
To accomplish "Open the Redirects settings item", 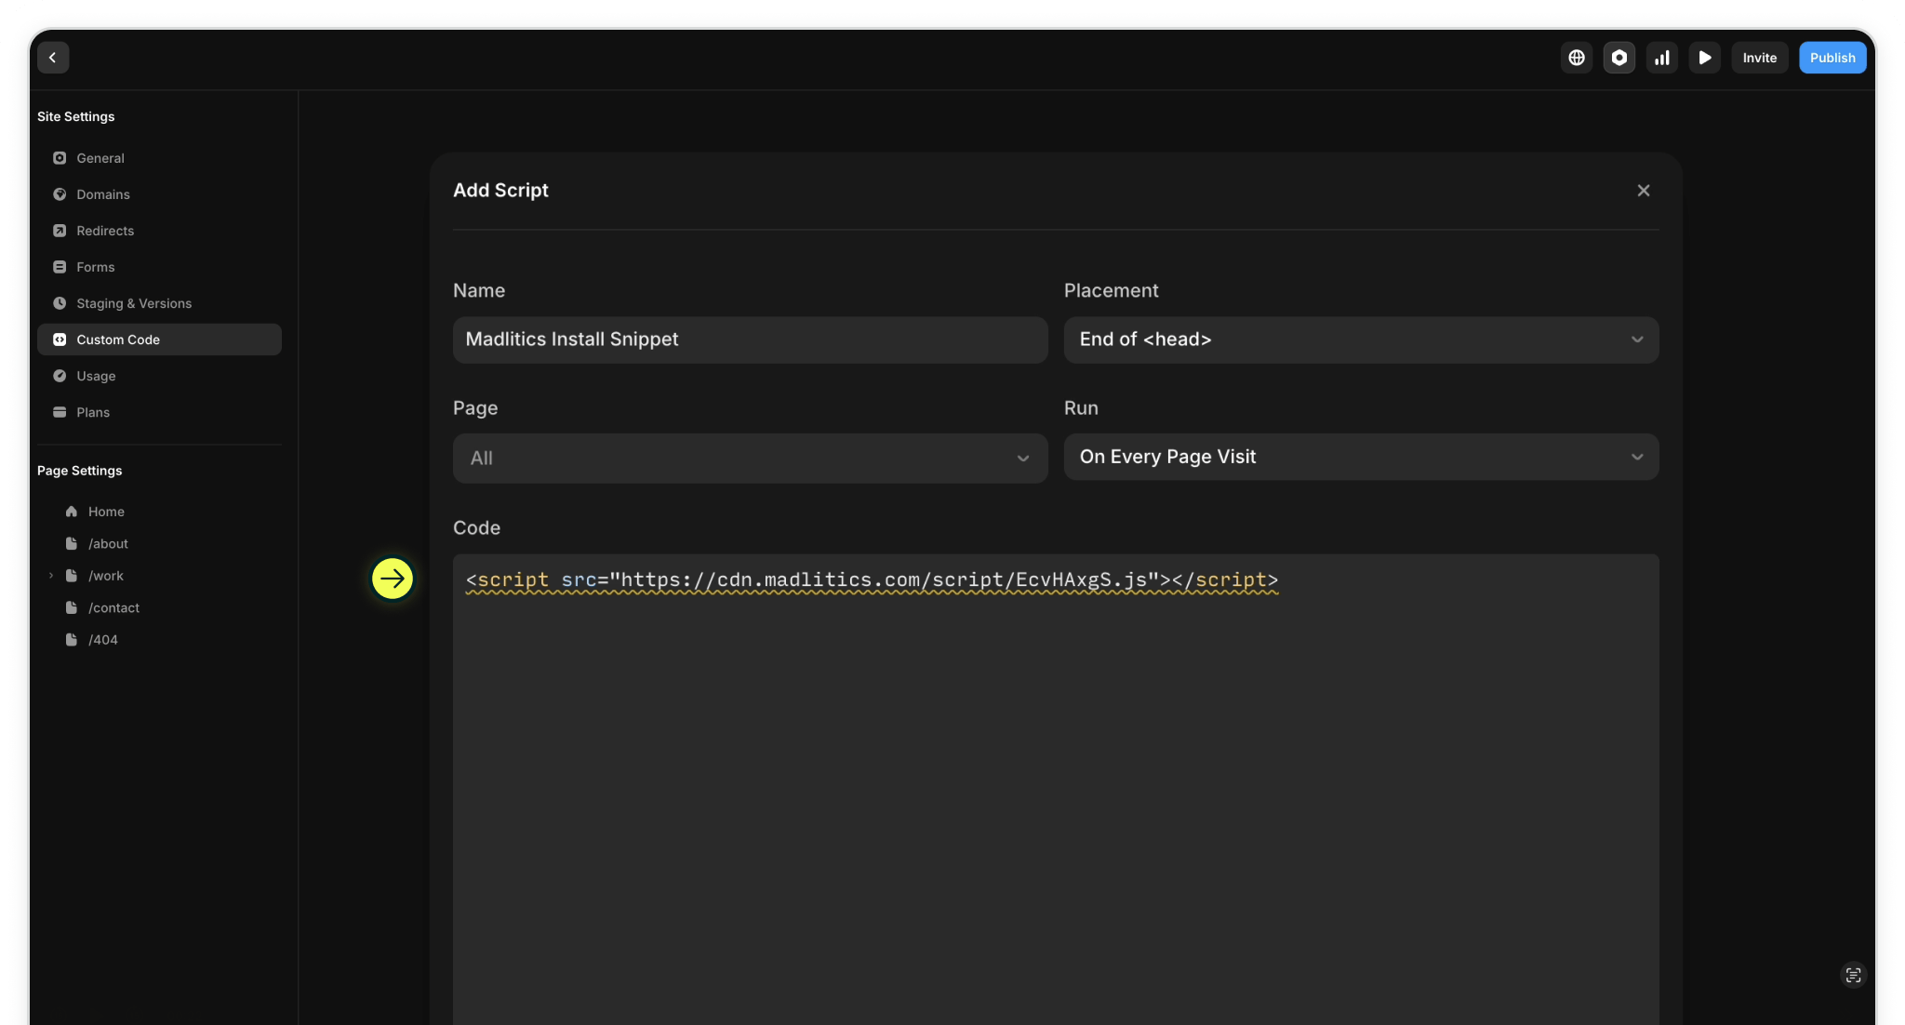I will 105,231.
